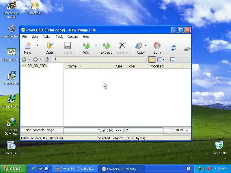Viewport: 231px width, 173px height.
Task: Open the Action menu
Action: (47, 37)
